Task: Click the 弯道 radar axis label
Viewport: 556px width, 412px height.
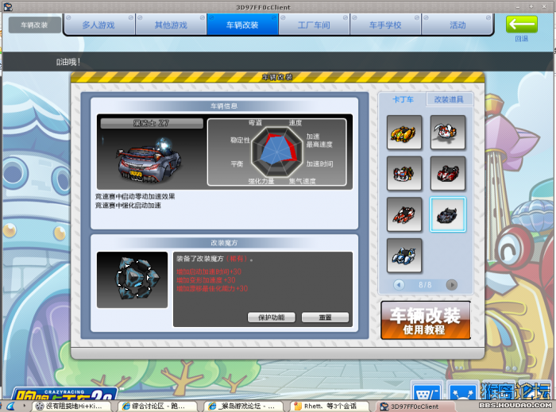Action: point(255,122)
